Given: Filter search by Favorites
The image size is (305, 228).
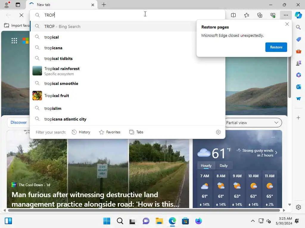Looking at the screenshot, I should [110, 132].
